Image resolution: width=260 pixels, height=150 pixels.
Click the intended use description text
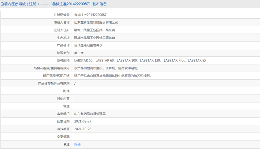pyautogui.click(x=113, y=76)
